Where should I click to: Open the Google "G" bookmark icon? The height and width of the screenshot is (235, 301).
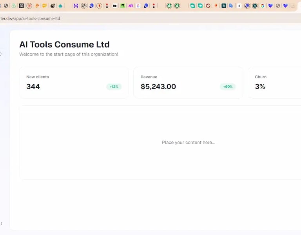263,6
